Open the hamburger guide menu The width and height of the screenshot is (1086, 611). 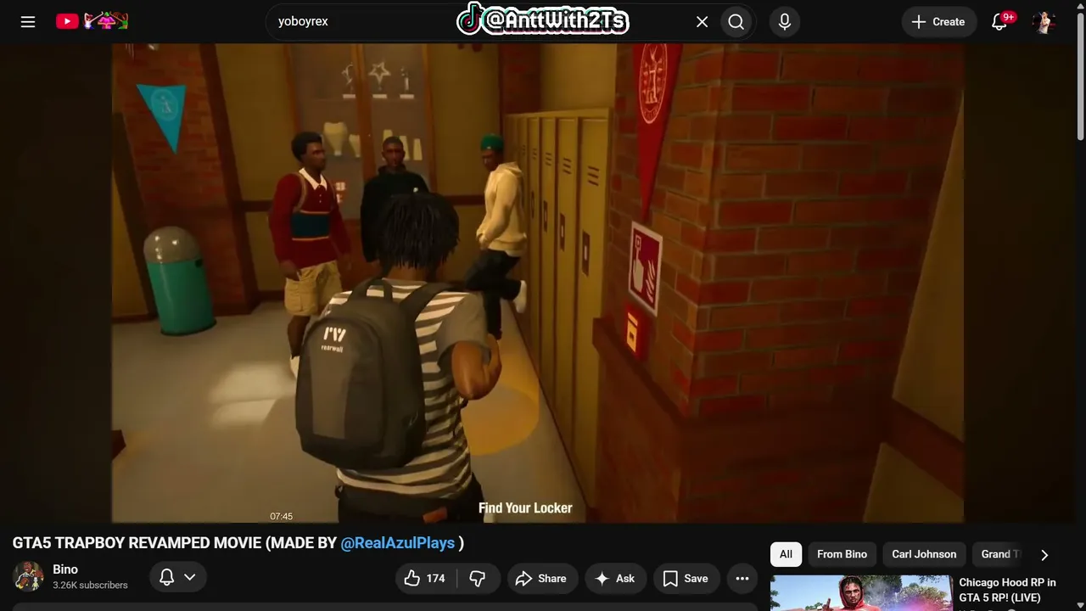pyautogui.click(x=28, y=22)
